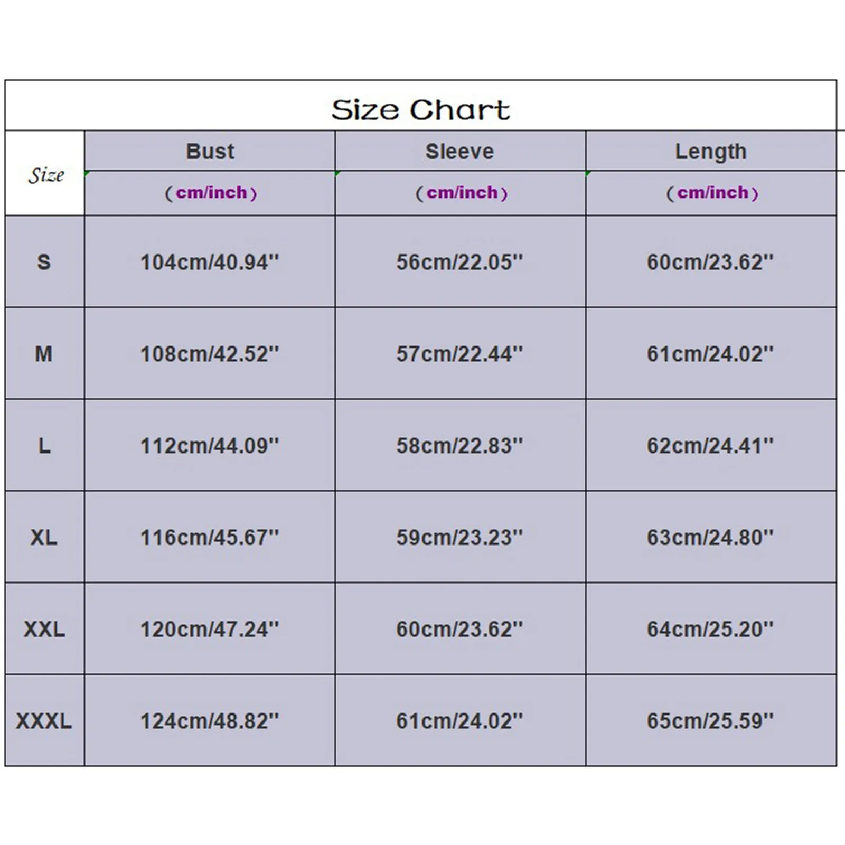Select the Bust column header
The height and width of the screenshot is (845, 845).
point(210,152)
